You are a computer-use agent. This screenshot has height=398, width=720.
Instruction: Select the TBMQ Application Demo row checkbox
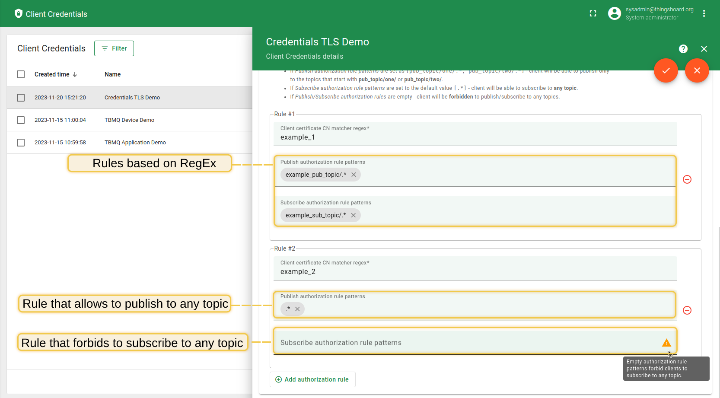tap(21, 143)
